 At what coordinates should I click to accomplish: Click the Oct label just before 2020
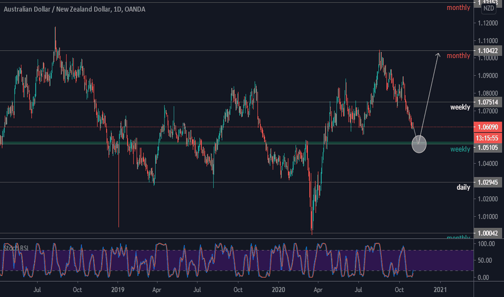238,289
